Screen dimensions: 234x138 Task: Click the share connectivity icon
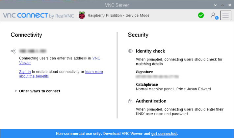(x=13, y=51)
